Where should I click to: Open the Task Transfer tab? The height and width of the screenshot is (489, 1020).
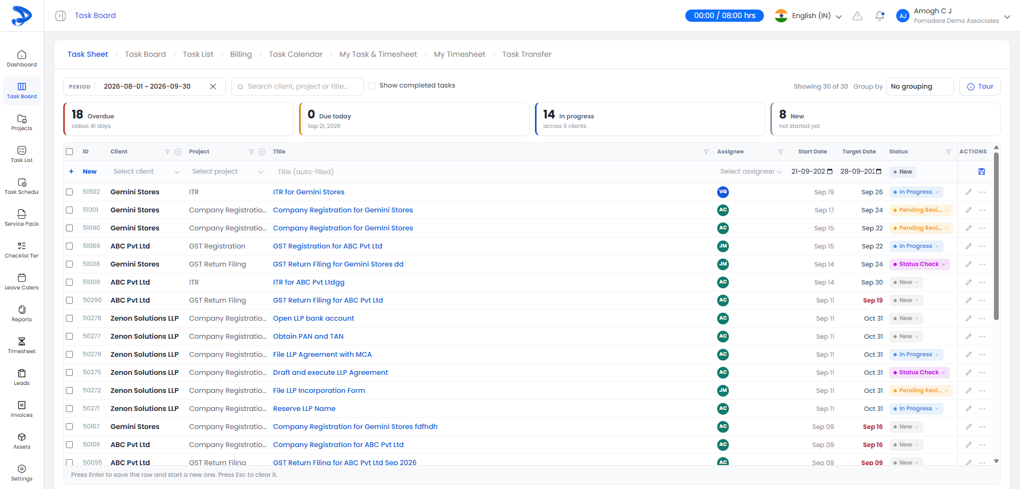click(527, 54)
